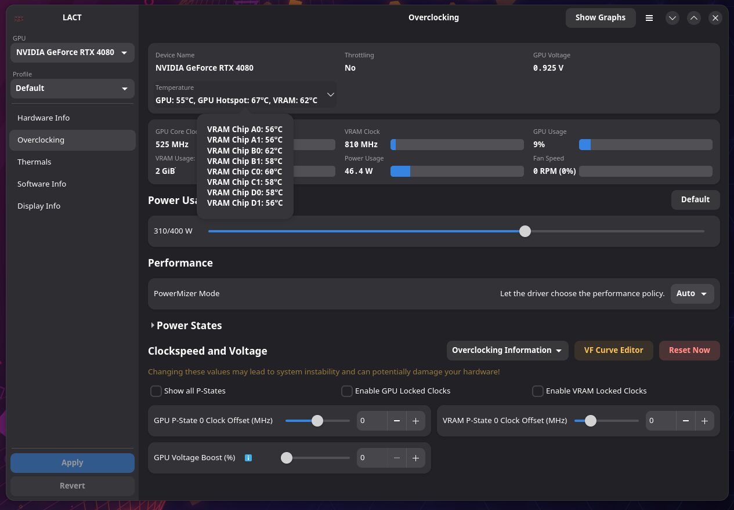Click the GPU Voltage Boost info icon

248,458
